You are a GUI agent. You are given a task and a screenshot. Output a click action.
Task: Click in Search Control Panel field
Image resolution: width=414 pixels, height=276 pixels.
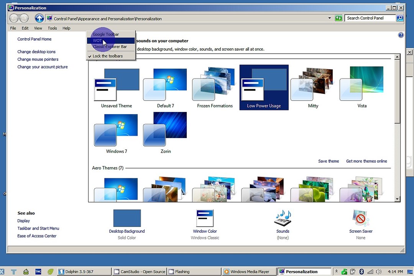pos(370,18)
